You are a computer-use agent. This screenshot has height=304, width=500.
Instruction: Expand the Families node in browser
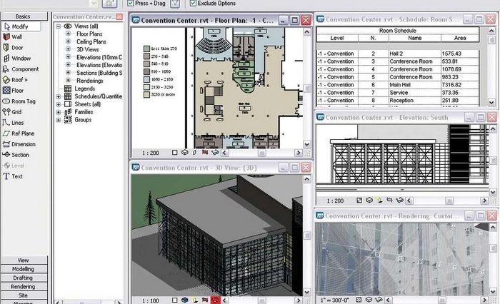(x=59, y=112)
